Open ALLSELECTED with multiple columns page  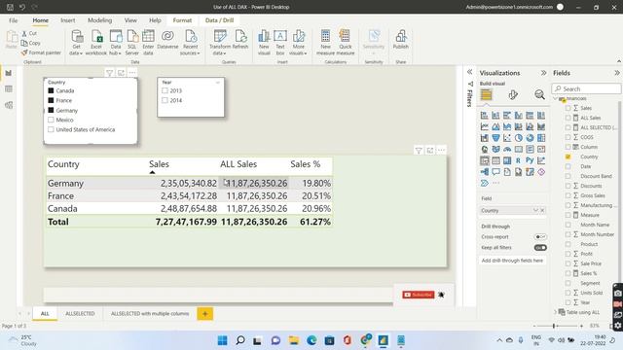pos(150,313)
